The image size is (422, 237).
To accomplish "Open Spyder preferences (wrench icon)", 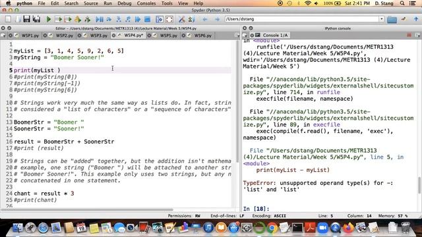I will [x=182, y=19].
